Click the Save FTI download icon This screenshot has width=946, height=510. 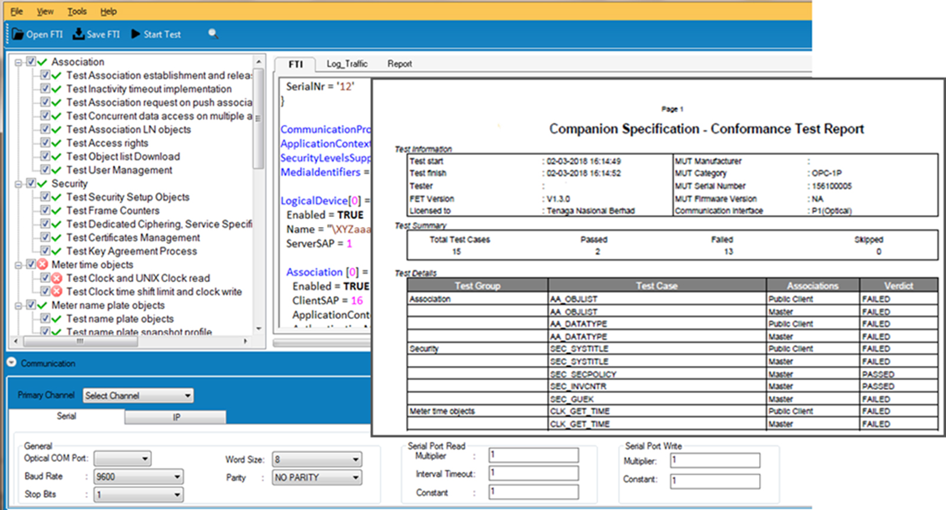point(78,34)
